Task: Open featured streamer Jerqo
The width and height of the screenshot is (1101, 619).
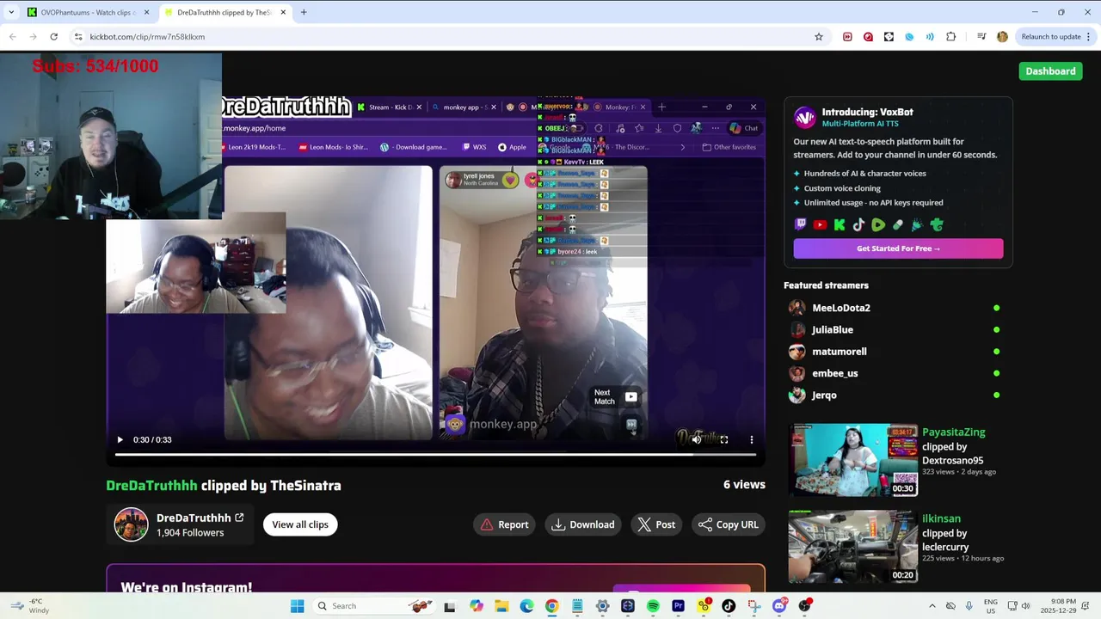Action: point(824,395)
